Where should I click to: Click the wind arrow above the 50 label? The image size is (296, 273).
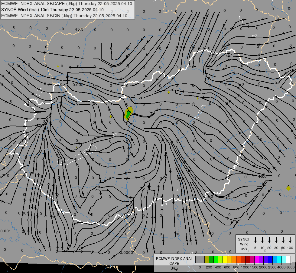[283, 240]
